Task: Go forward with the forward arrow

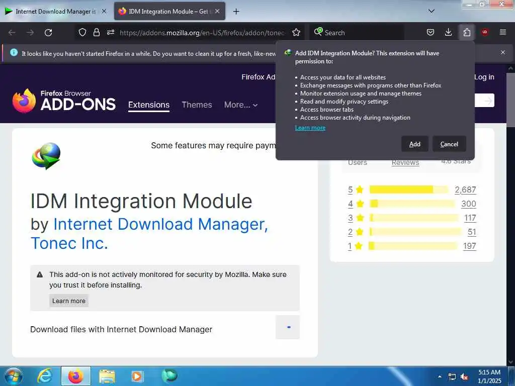Action: [30, 32]
